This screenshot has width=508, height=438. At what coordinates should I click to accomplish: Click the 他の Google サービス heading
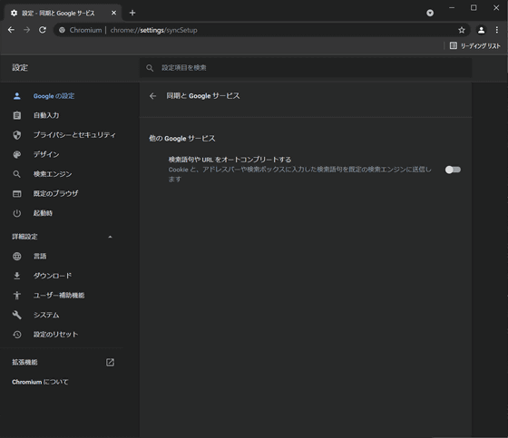tap(182, 139)
